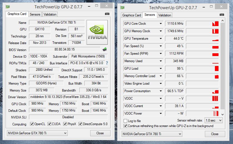This screenshot has height=144, width=233.
Task: Click the Name field showing GTX 780 Ti
Action: coord(57,22)
